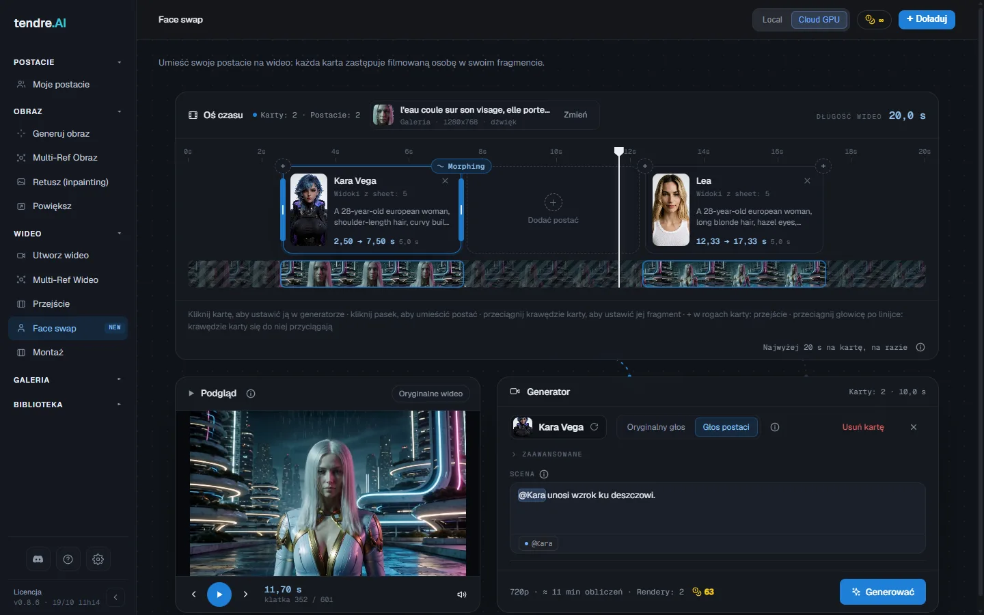Toggle the Oryginalne wideo preview button

[430, 394]
